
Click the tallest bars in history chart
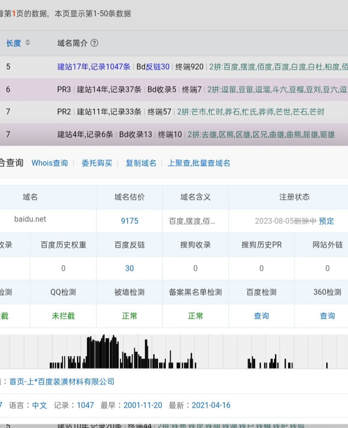tap(103, 351)
